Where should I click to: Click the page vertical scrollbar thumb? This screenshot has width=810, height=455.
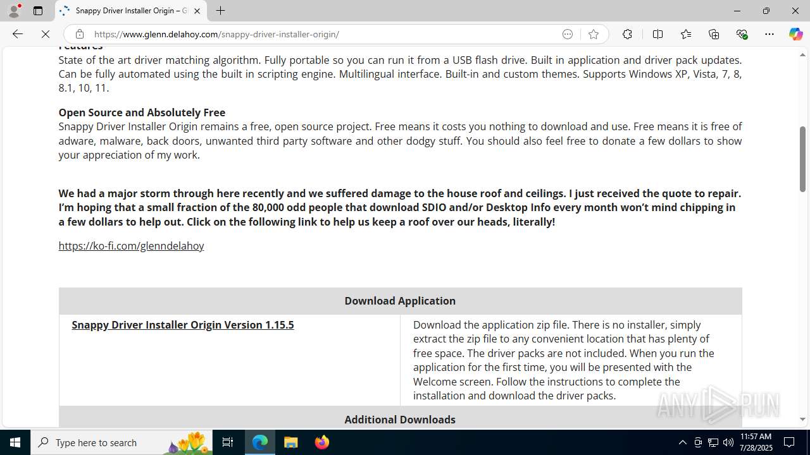[802, 159]
